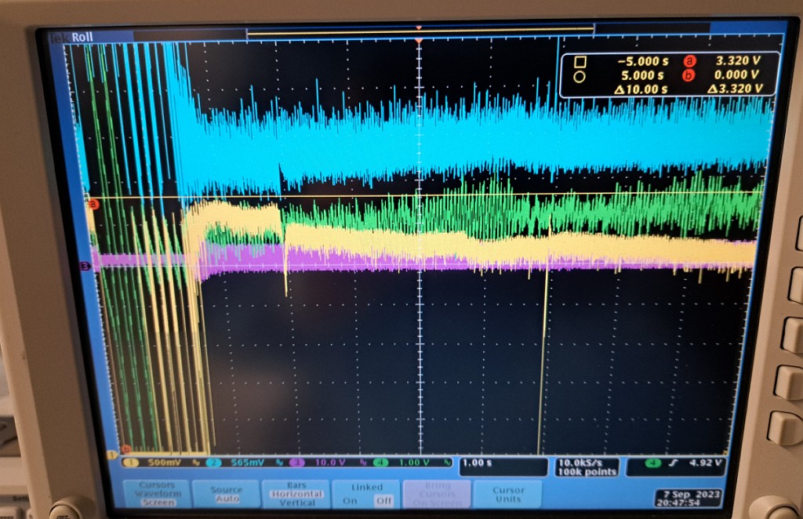This screenshot has width=803, height=519.
Task: Open the Source Auto menu
Action: tap(227, 493)
